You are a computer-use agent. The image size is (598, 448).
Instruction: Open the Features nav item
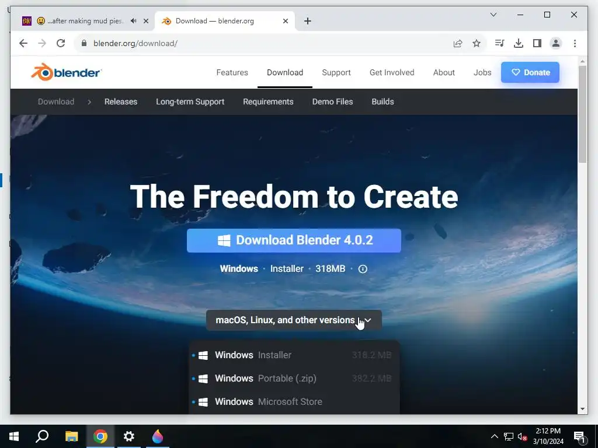tap(232, 72)
